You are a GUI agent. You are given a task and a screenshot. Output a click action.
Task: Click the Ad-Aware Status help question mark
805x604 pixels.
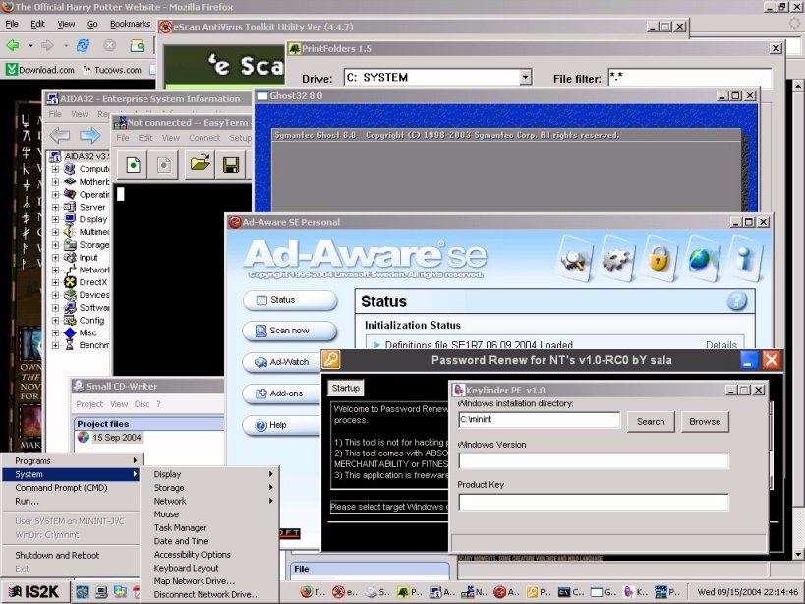click(737, 301)
